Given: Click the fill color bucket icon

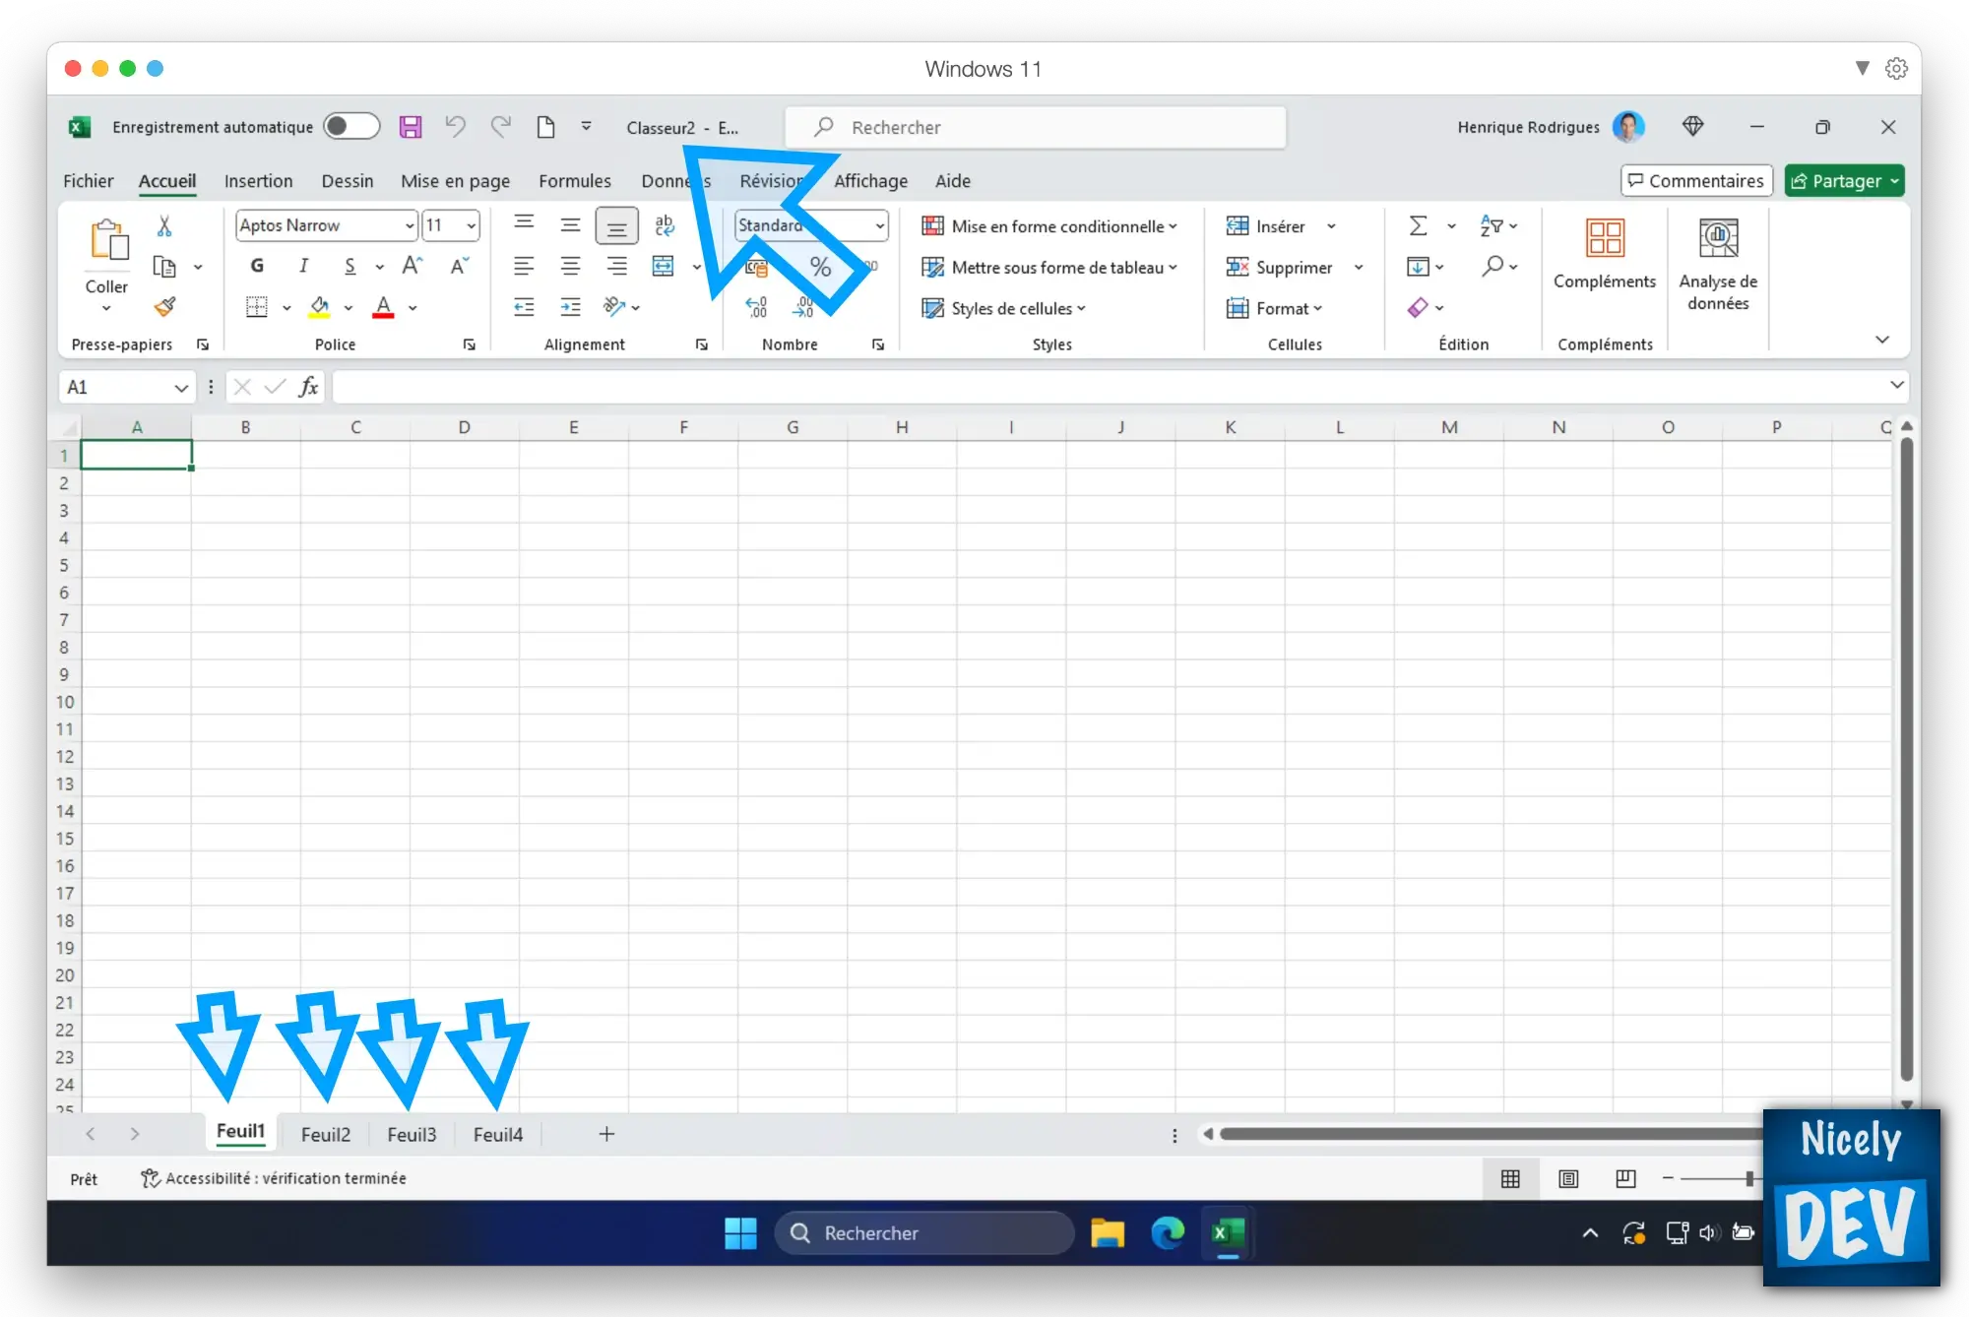Looking at the screenshot, I should (319, 307).
